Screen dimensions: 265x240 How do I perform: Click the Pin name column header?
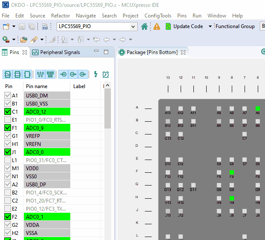(46, 86)
